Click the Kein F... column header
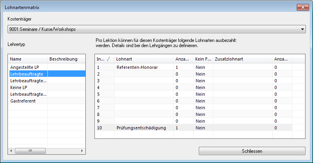The height and width of the screenshot is (163, 313). (203, 59)
